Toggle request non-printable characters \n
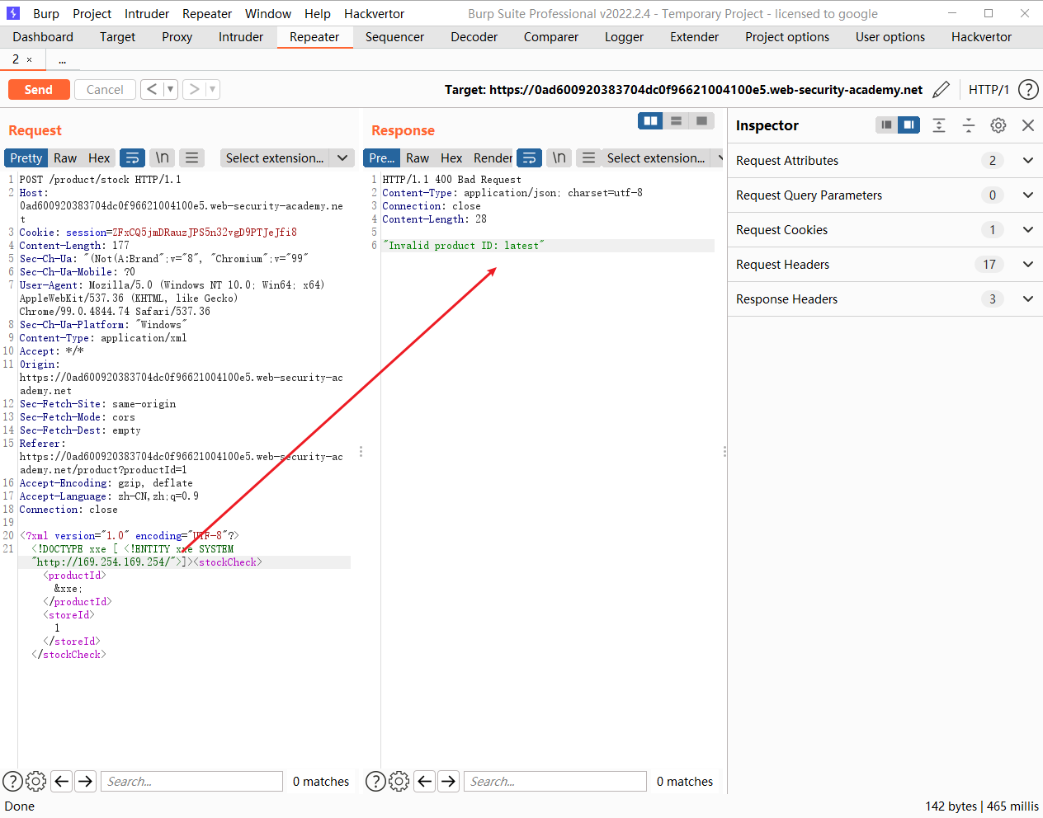 tap(163, 157)
